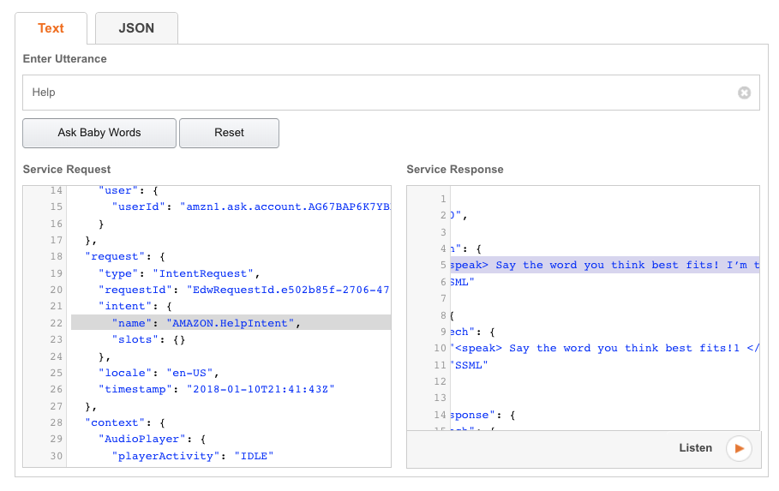
Task: Select the Text tab
Action: click(51, 28)
